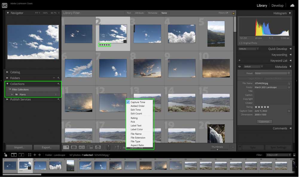Click the sync metadata toggle icon beside Sync
Image resolution: width=299 pixels, height=177 pixels.
click(240, 147)
